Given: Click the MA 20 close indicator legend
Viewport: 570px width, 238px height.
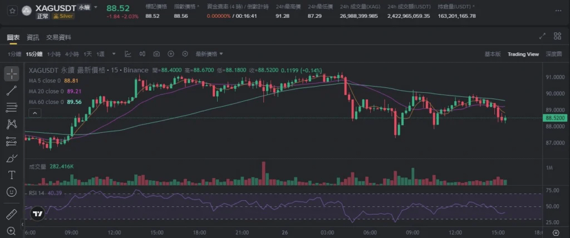Looking at the screenshot, I should pos(55,91).
